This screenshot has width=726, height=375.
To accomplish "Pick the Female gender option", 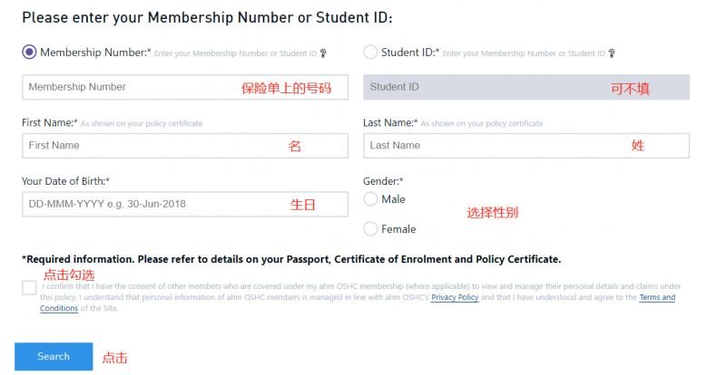I will pos(370,229).
